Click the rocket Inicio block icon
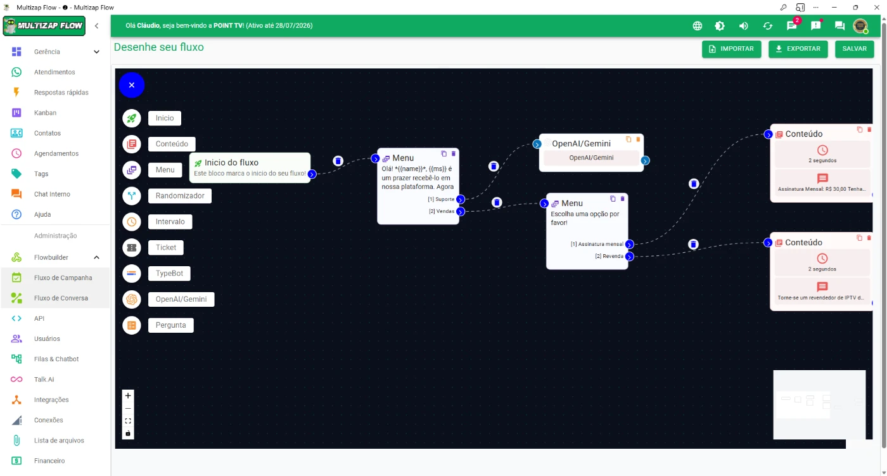Screen dimensions: 887x476 click(132, 118)
